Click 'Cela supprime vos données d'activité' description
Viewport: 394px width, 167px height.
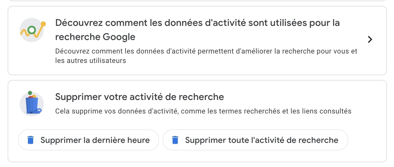tap(203, 111)
